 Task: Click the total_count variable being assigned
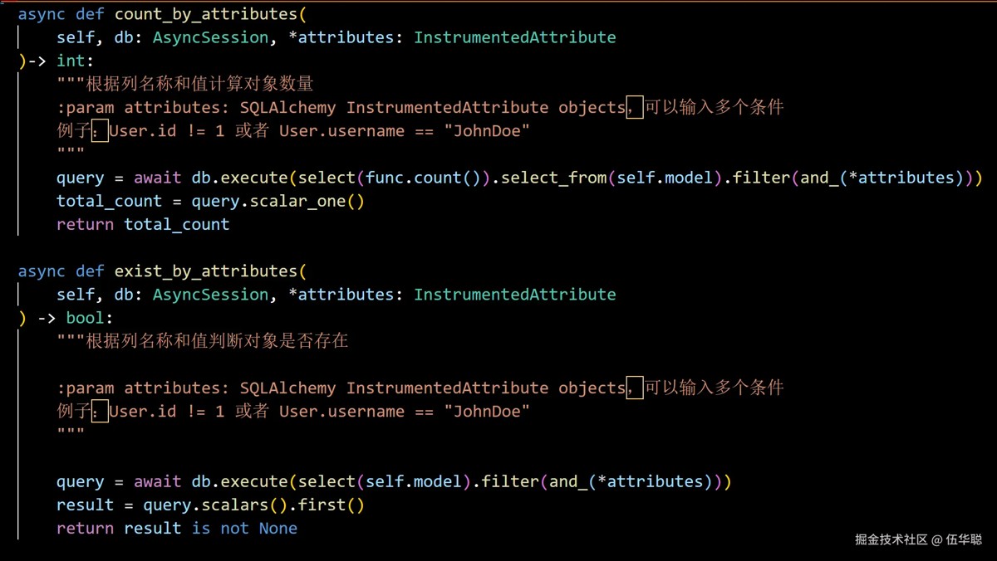pyautogui.click(x=109, y=201)
